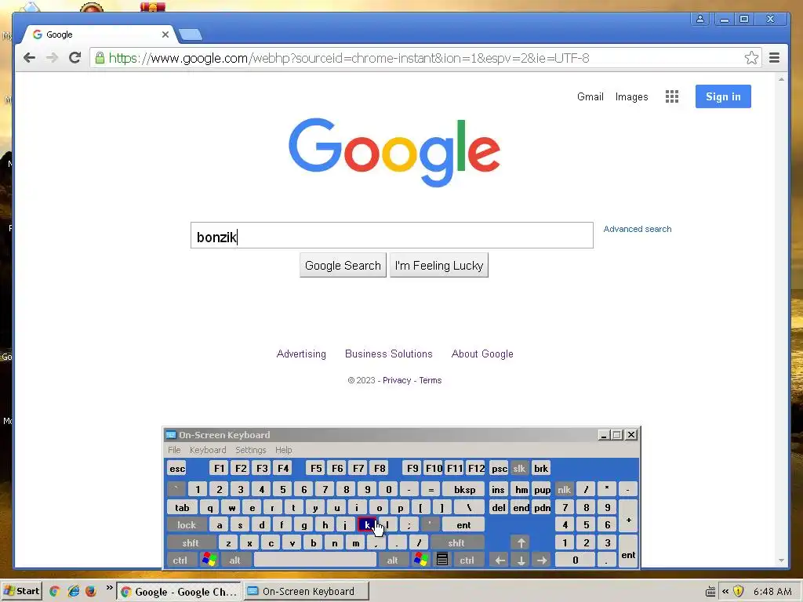Click the F5 key on On-Screen Keyboard
Screen dimensions: 803x602
tap(316, 469)
